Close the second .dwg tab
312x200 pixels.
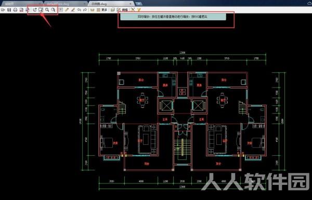coord(85,4)
